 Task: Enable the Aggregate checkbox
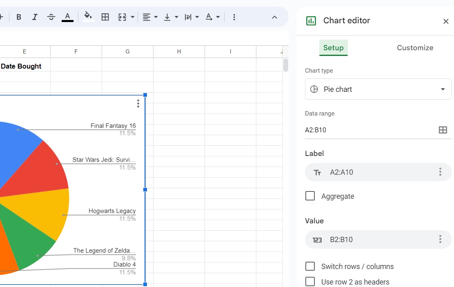coord(310,196)
